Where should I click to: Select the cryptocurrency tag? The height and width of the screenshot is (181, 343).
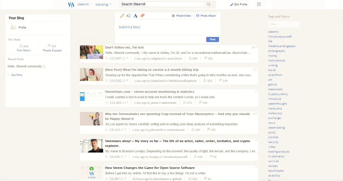pos(278,94)
